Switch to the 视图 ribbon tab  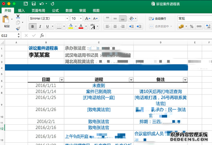[96, 11]
